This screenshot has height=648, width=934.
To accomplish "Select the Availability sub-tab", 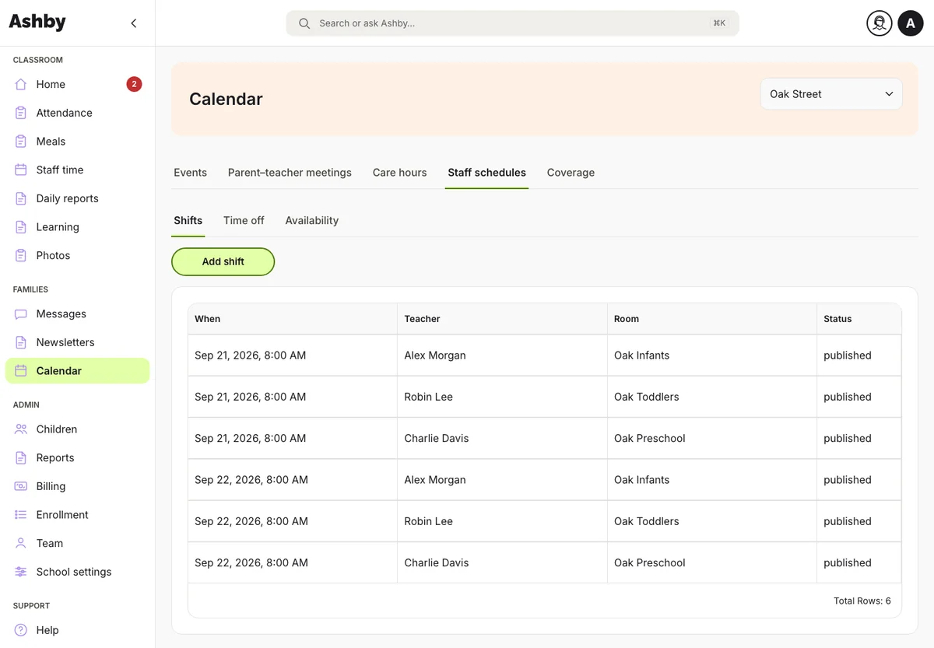I will pos(311,220).
